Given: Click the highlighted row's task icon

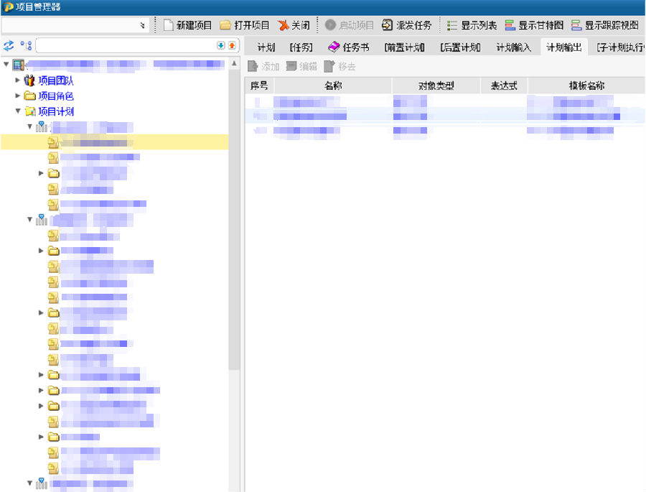Looking at the screenshot, I should point(52,142).
